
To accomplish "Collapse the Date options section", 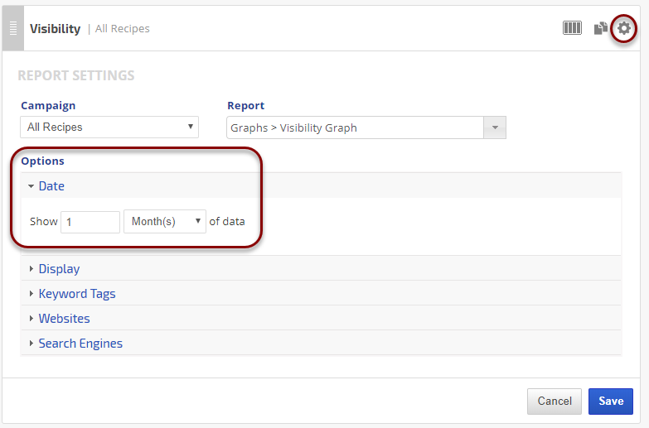I will click(x=51, y=186).
